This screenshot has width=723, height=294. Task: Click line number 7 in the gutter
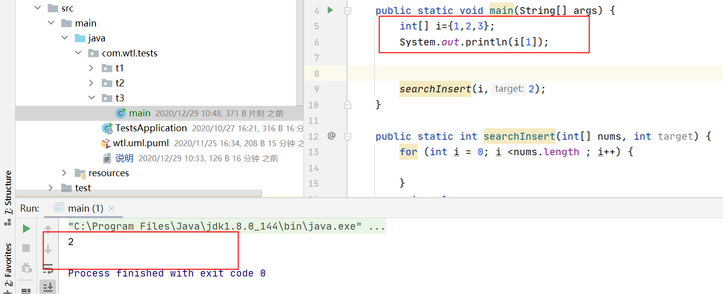point(316,58)
